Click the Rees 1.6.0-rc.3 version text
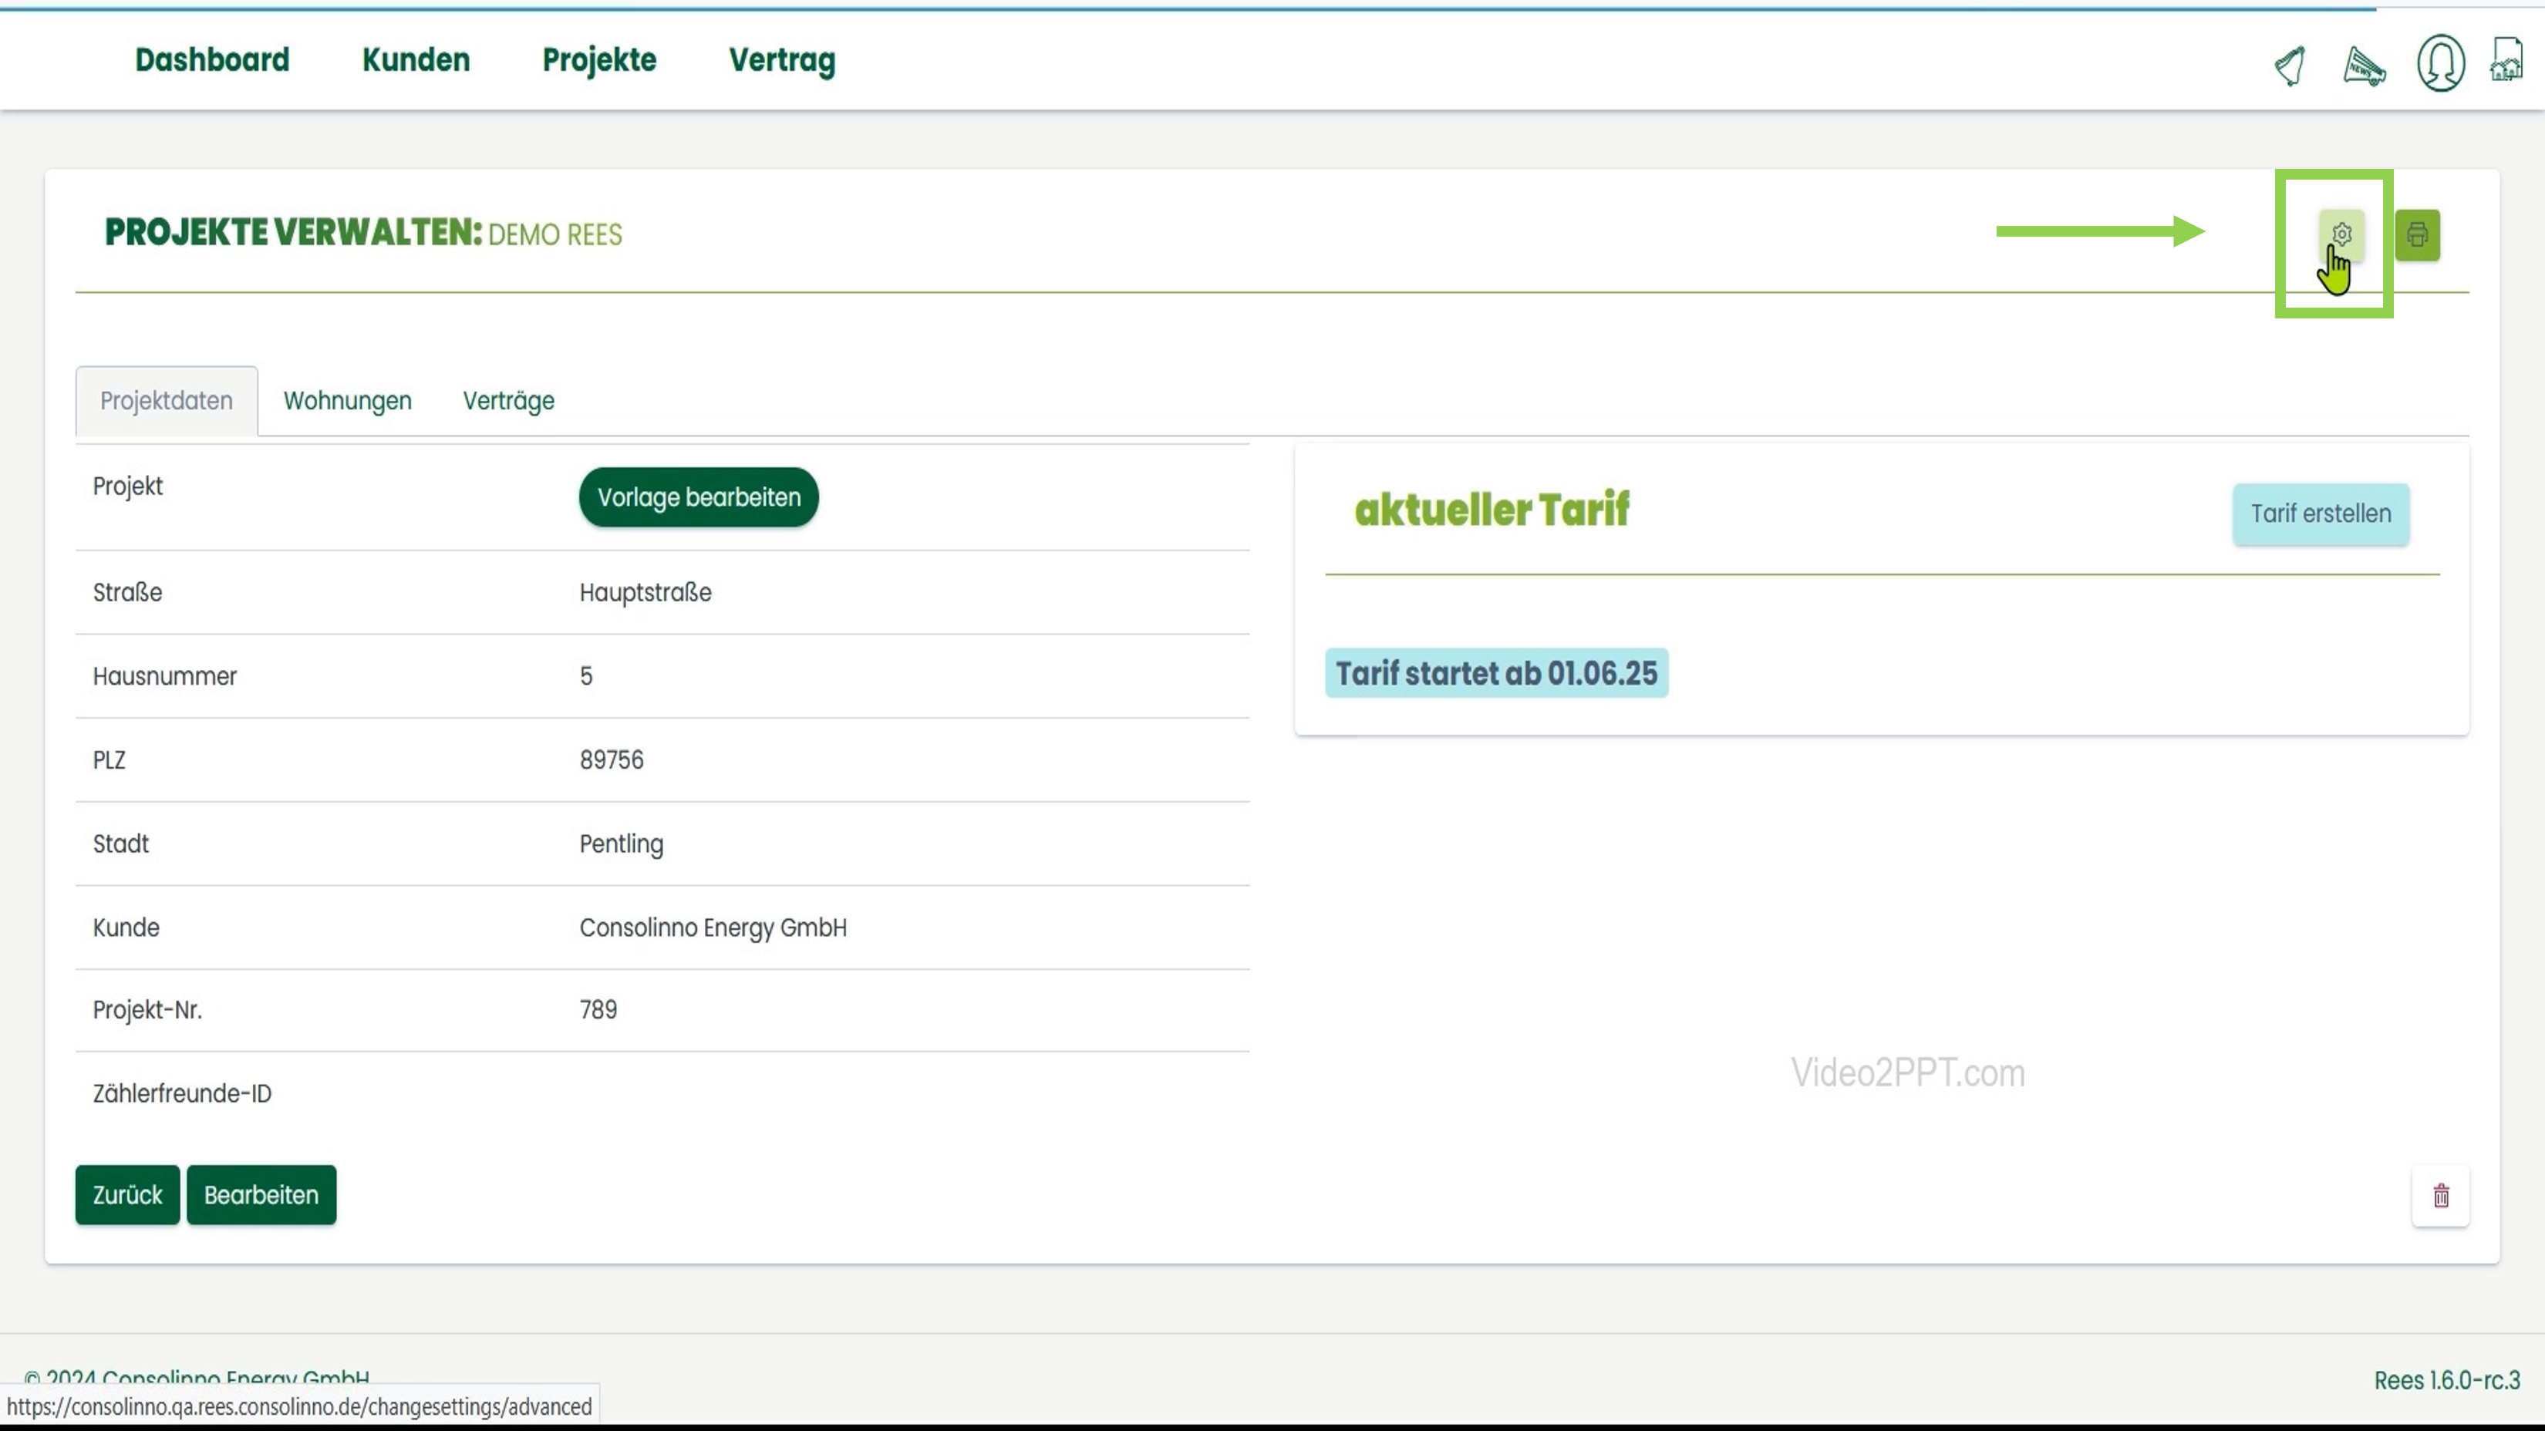This screenshot has height=1431, width=2545. [2446, 1379]
